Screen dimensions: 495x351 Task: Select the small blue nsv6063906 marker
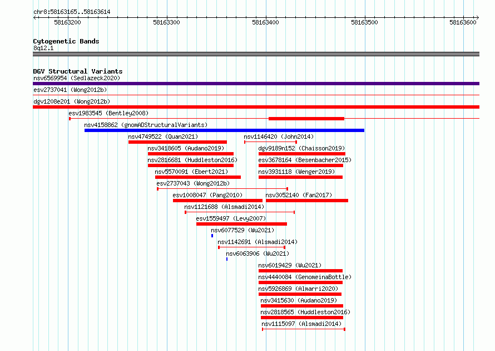pyautogui.click(x=227, y=259)
